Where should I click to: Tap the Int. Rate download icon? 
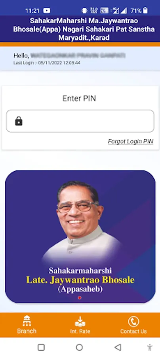[80, 321]
